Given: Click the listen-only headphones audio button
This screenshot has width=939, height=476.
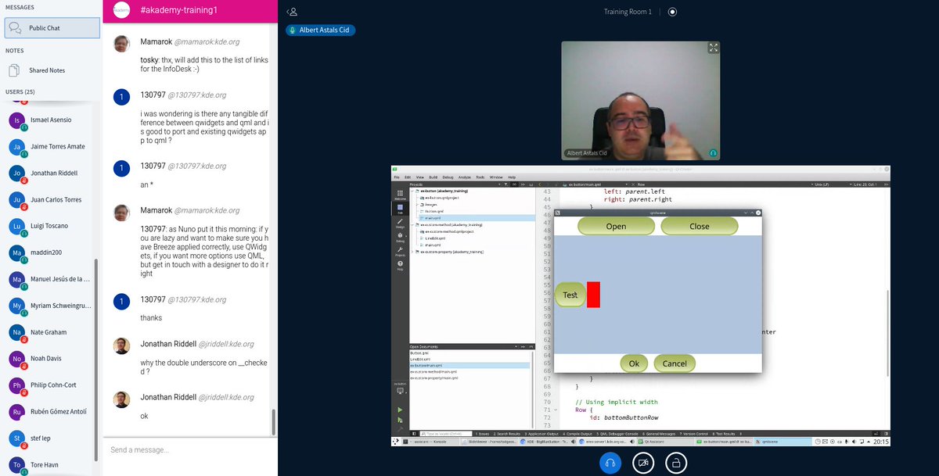Looking at the screenshot, I should click(610, 463).
